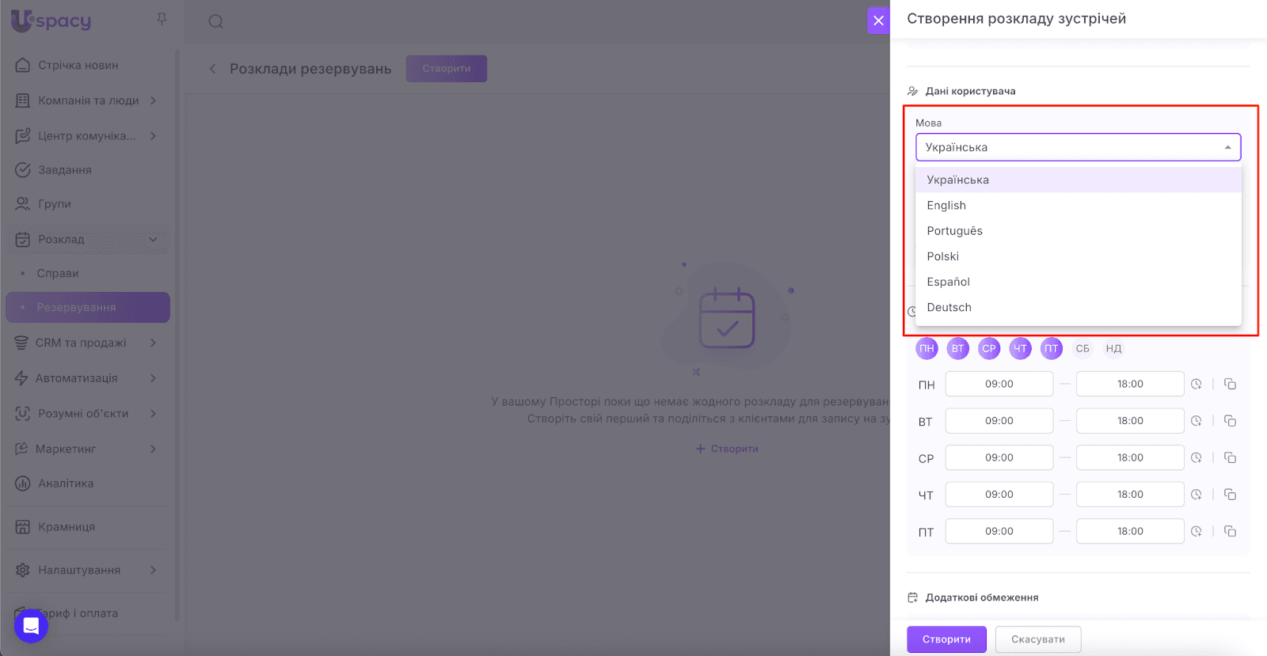Expand the CRM та продажі submenu
This screenshot has width=1267, height=656.
(154, 343)
